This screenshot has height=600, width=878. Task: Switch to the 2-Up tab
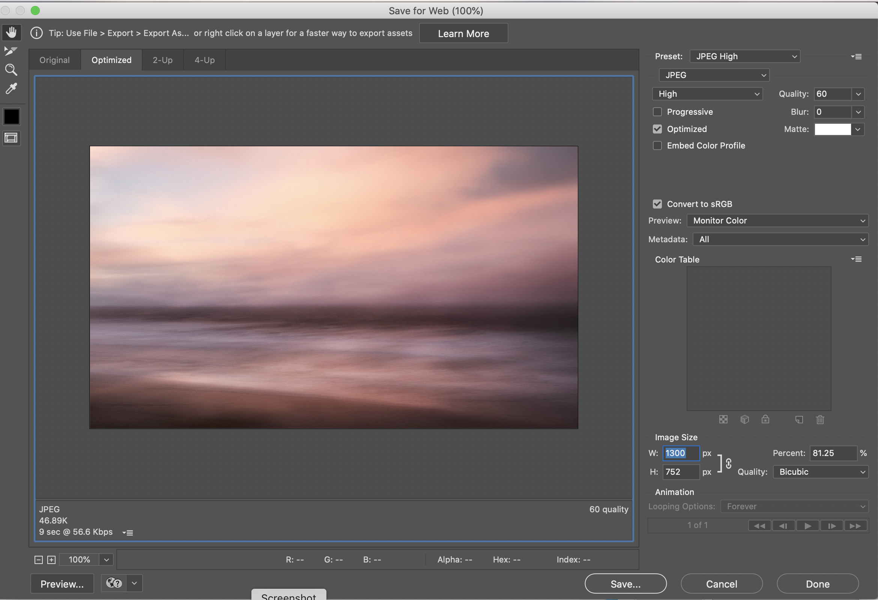162,60
